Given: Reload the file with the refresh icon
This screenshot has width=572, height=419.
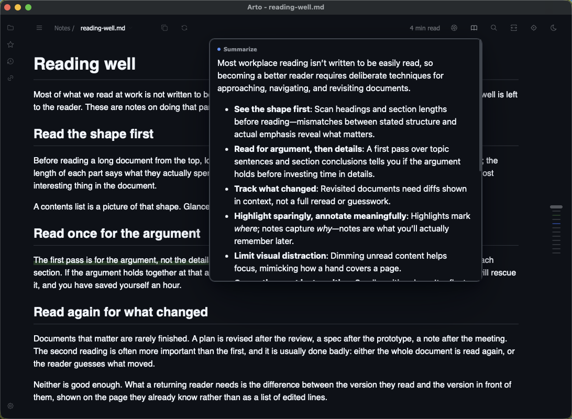Looking at the screenshot, I should pos(184,28).
